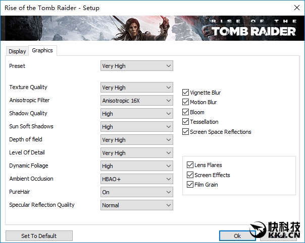Change the Shadow Quality setting

coord(136,114)
